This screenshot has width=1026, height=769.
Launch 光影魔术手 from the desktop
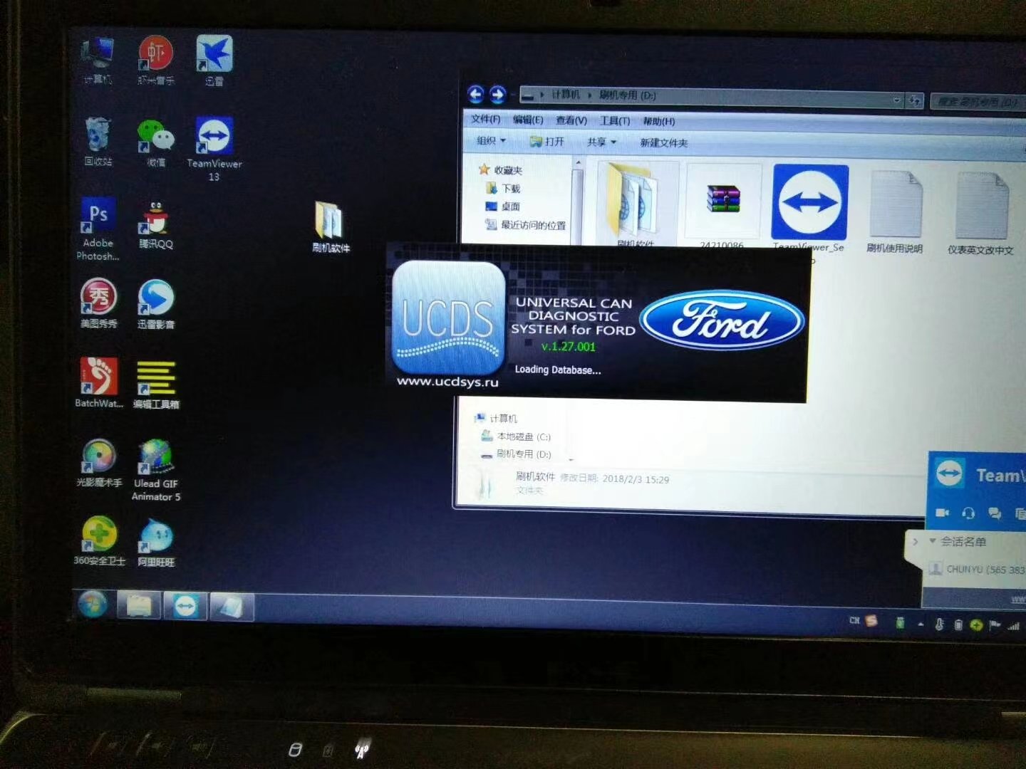pos(99,463)
